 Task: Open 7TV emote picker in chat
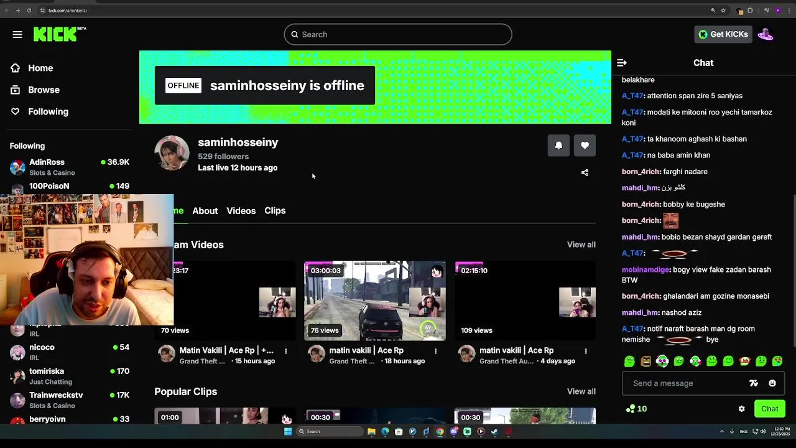[754, 383]
